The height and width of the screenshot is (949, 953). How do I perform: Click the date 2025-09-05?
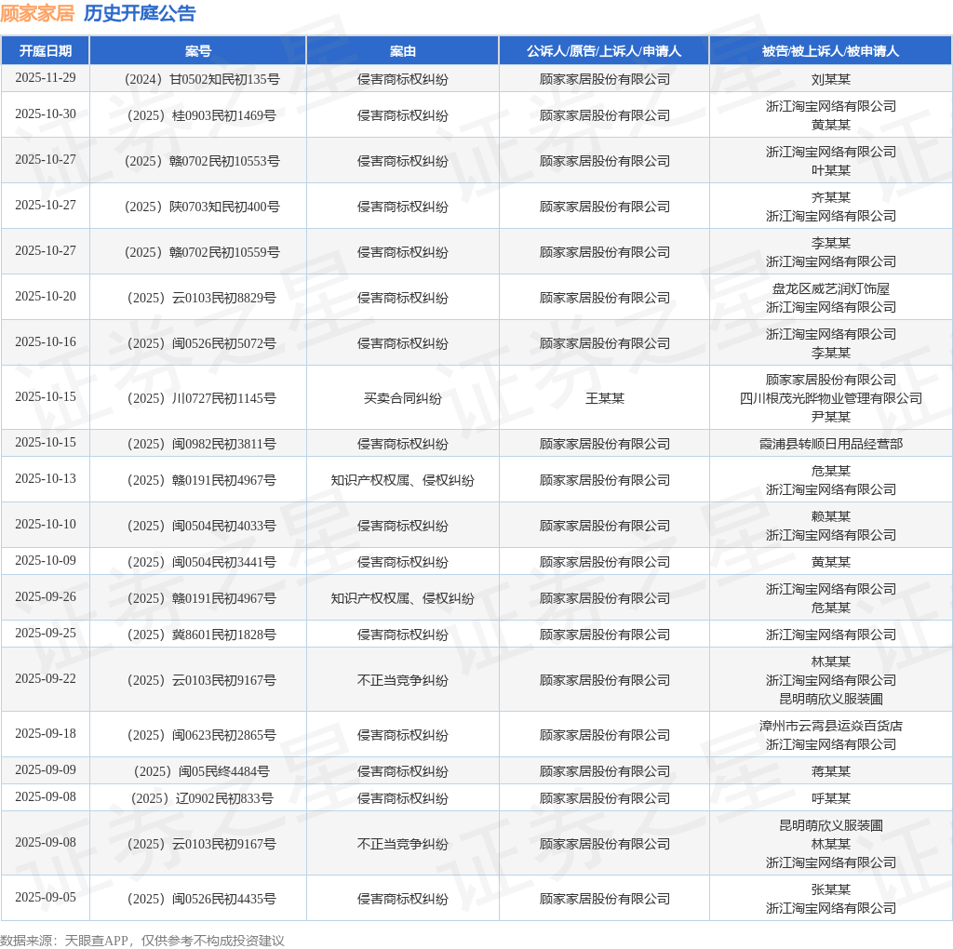click(x=46, y=898)
